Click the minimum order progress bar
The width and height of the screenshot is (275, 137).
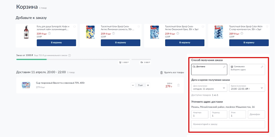pyautogui.click(x=73, y=59)
